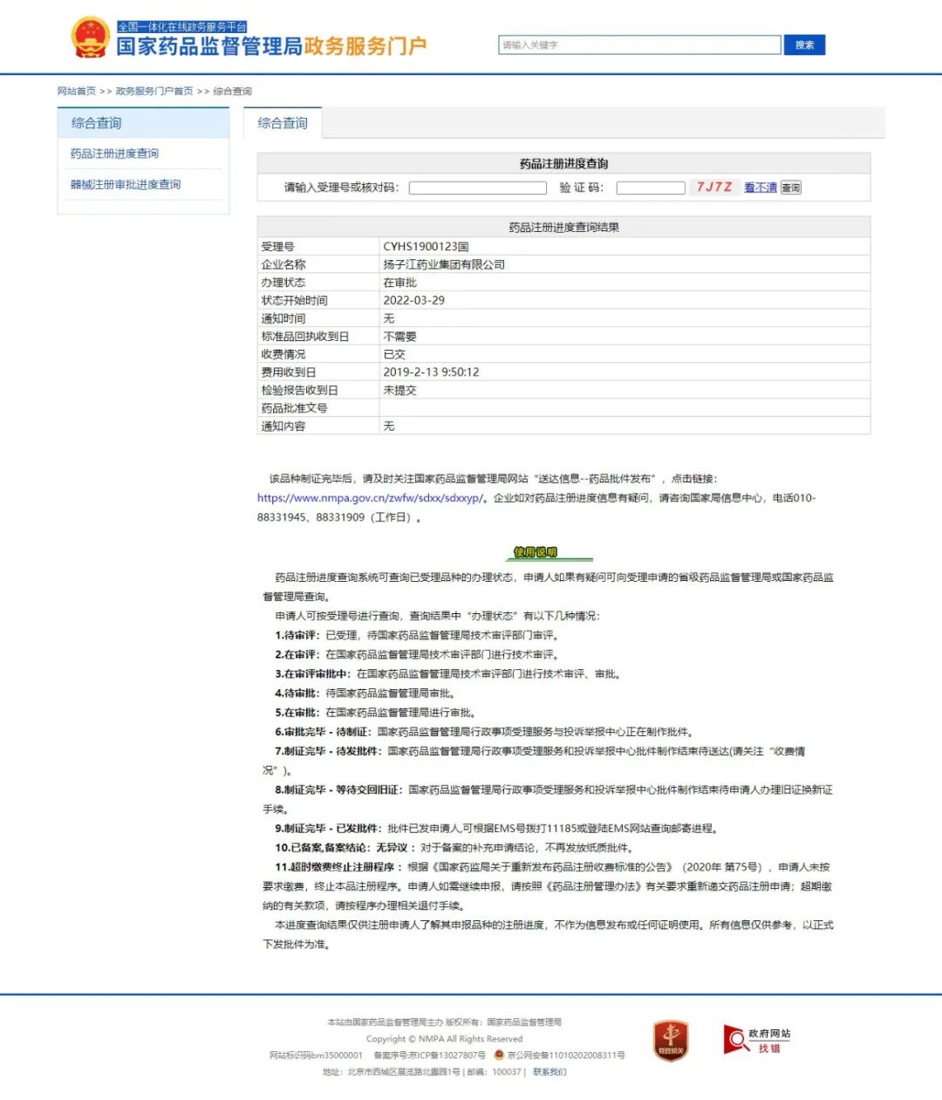Click the 联系我们 footer link
Screen dimensions: 942x1100
tap(549, 1072)
